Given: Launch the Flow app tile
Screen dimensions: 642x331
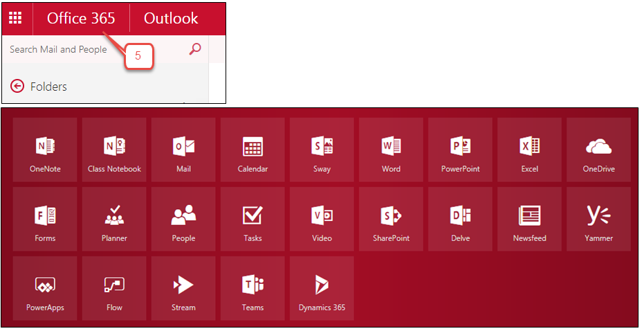Looking at the screenshot, I should [x=114, y=288].
